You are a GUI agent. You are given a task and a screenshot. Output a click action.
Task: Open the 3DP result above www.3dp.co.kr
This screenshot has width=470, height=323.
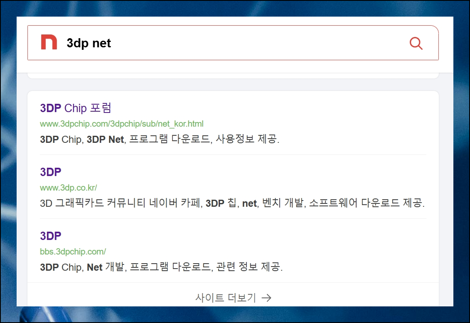click(51, 172)
